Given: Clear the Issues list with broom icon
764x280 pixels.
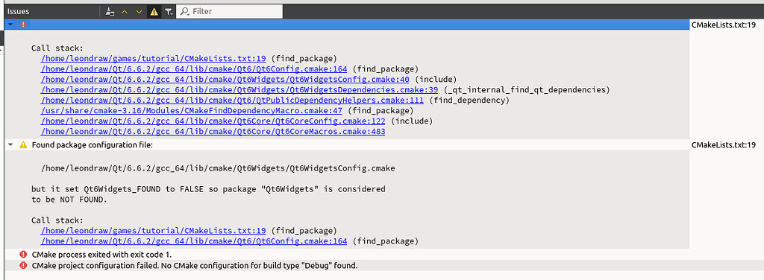Looking at the screenshot, I should pos(110,11).
